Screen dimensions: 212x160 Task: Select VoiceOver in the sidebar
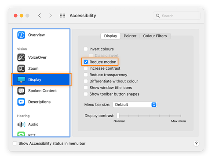click(x=41, y=57)
